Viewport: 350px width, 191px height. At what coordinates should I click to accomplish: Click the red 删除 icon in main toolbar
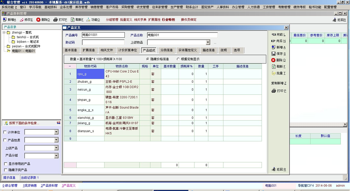pyautogui.click(x=38, y=20)
